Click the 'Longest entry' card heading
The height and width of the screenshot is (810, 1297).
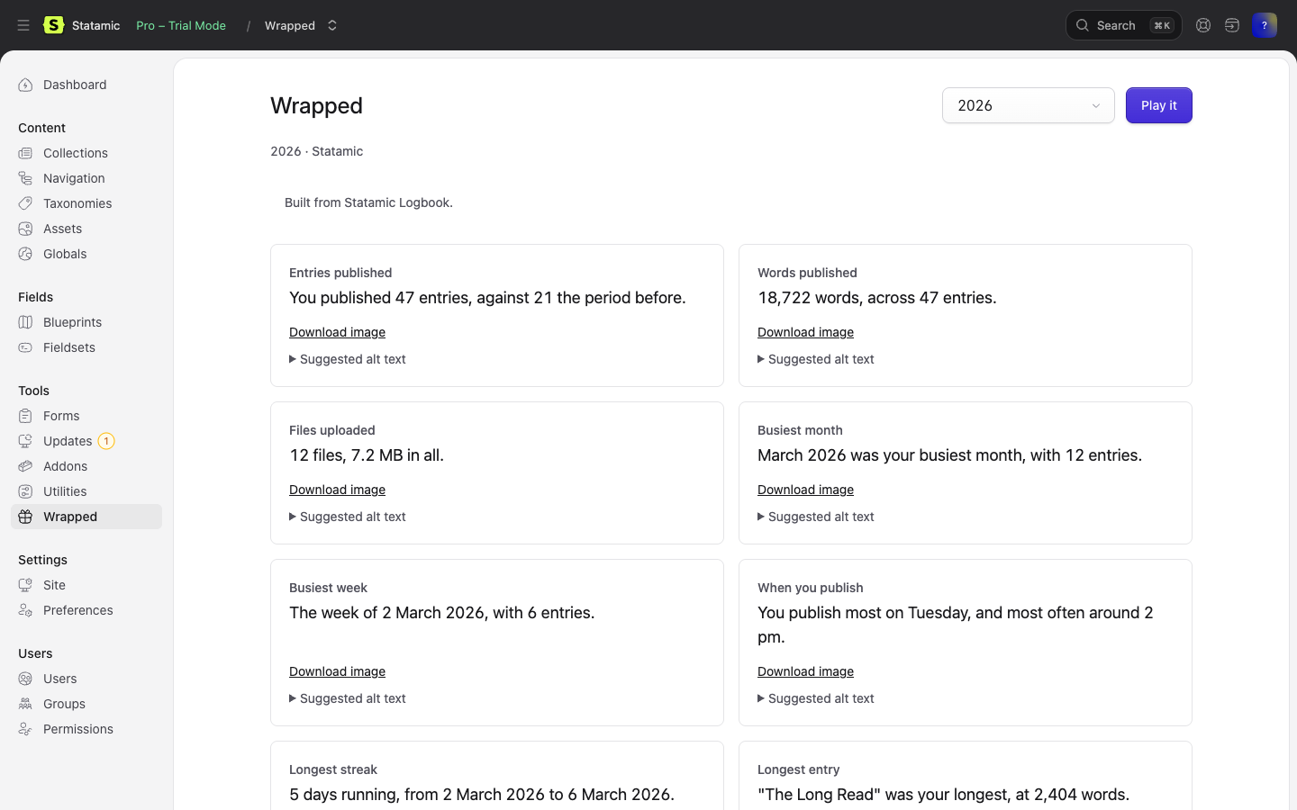[x=799, y=769]
